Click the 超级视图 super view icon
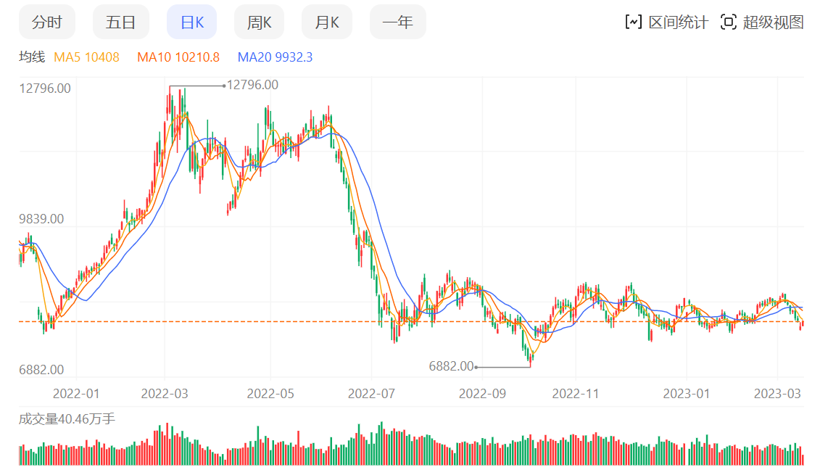This screenshot has width=820, height=475. click(x=728, y=22)
